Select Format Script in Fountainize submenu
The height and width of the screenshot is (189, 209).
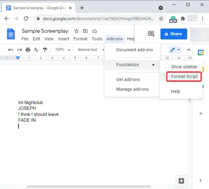pyautogui.click(x=181, y=77)
